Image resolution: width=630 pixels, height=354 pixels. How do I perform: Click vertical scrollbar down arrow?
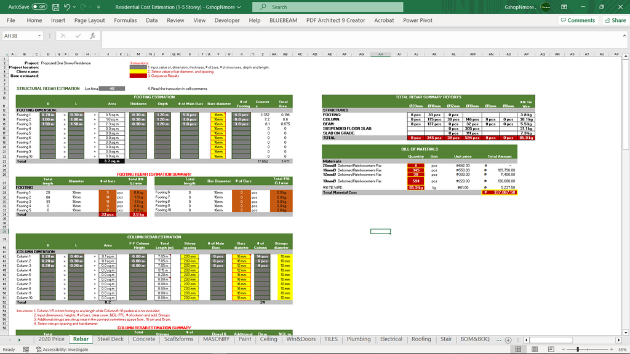click(626, 332)
